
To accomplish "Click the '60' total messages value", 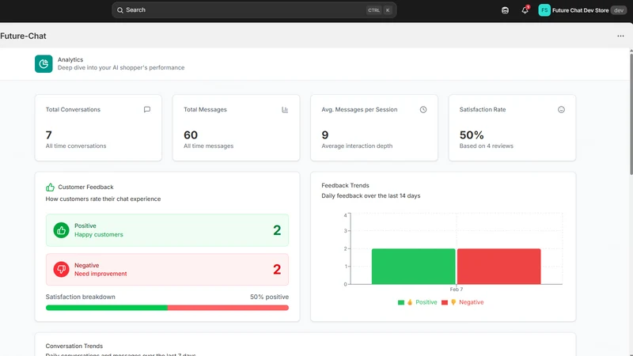I will coord(191,134).
